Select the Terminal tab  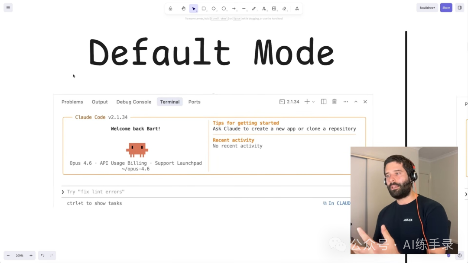(x=170, y=102)
